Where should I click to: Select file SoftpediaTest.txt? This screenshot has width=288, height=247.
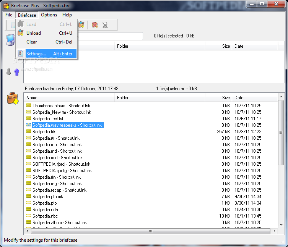click(x=48, y=118)
